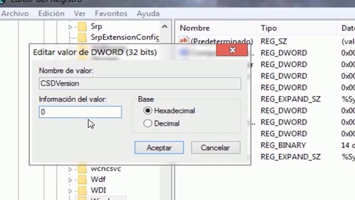Expand the Srp tree node
This screenshot has width=355, height=200.
(70, 27)
